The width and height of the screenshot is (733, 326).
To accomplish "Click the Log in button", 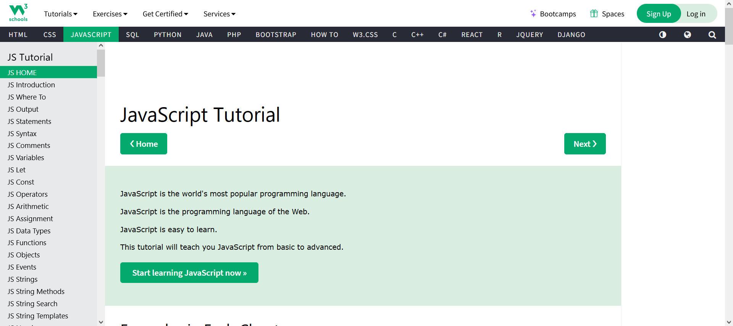I will 696,14.
